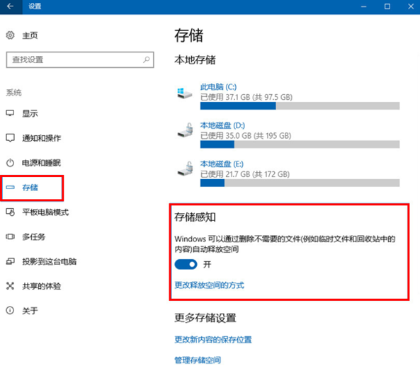Click the back arrow in title bar
Screen dimensions: 420x366
(10, 6)
